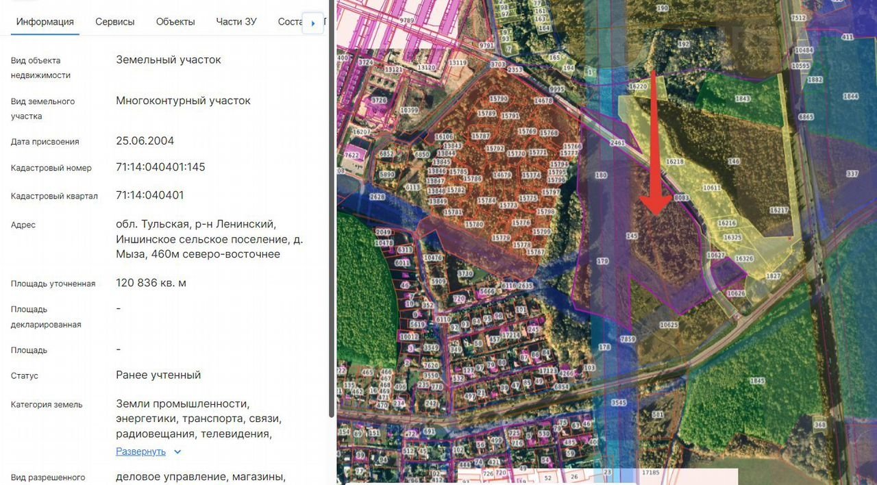Viewport: 877px width, 485px height.
Task: Open the Сервисы tab
Action: [x=114, y=21]
